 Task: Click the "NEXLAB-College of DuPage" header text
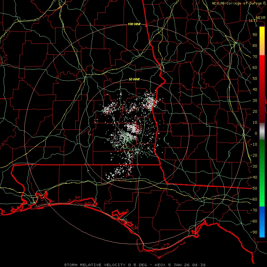237,3
